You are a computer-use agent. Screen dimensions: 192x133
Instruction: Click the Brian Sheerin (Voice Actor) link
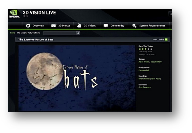coord(150,79)
